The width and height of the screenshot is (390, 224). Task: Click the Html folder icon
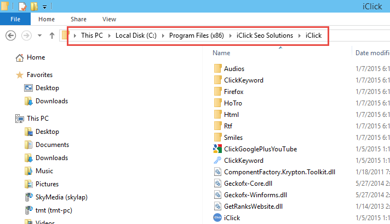[217, 114]
